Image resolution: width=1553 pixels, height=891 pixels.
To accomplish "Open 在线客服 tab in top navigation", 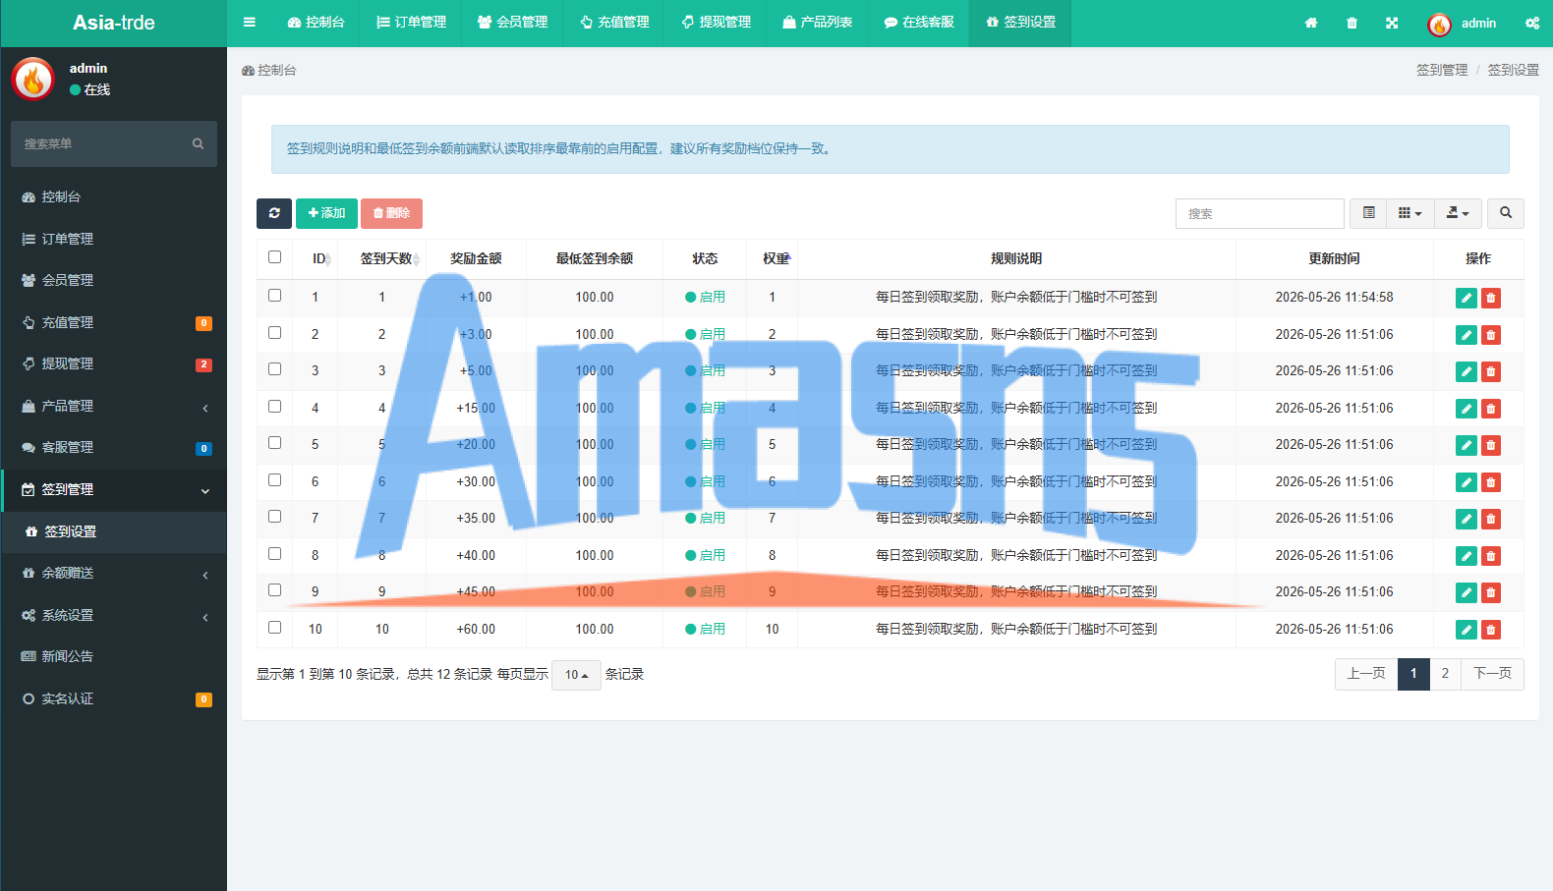I will (919, 22).
